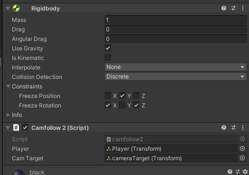Screen dimensions: 249x175
Task: Uncheck Freeze Rotation Z
Action: pos(136,105)
